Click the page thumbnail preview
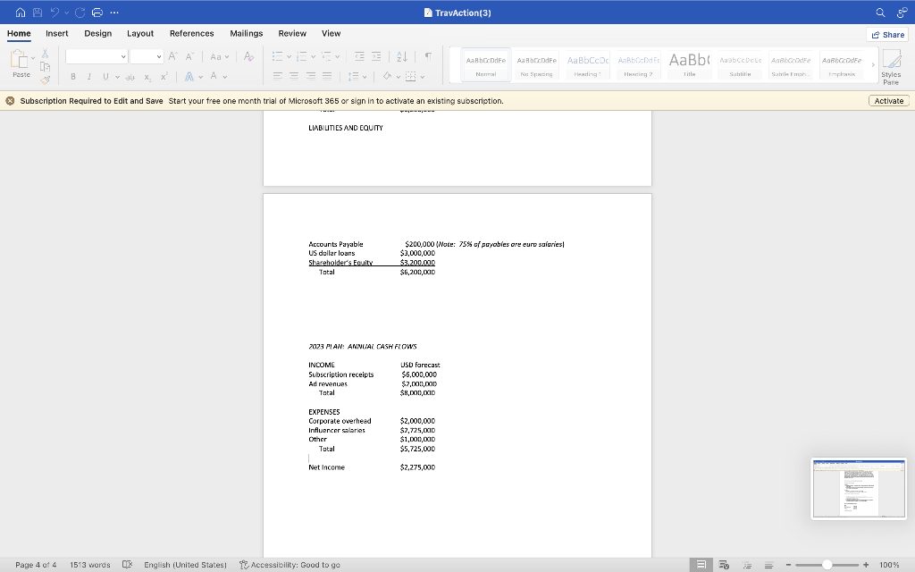The image size is (915, 572). (x=859, y=489)
